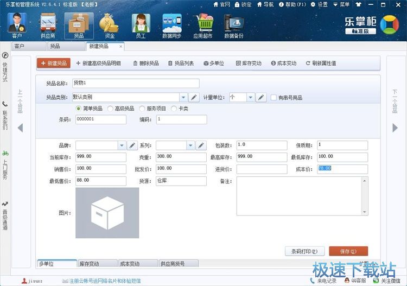Go to 官网 official website
The image size is (407, 286).
(x=221, y=5)
